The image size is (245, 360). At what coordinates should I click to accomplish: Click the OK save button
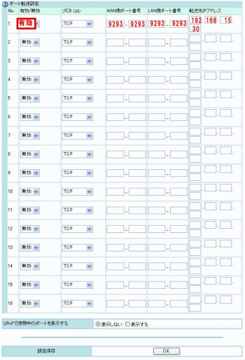[167, 351]
